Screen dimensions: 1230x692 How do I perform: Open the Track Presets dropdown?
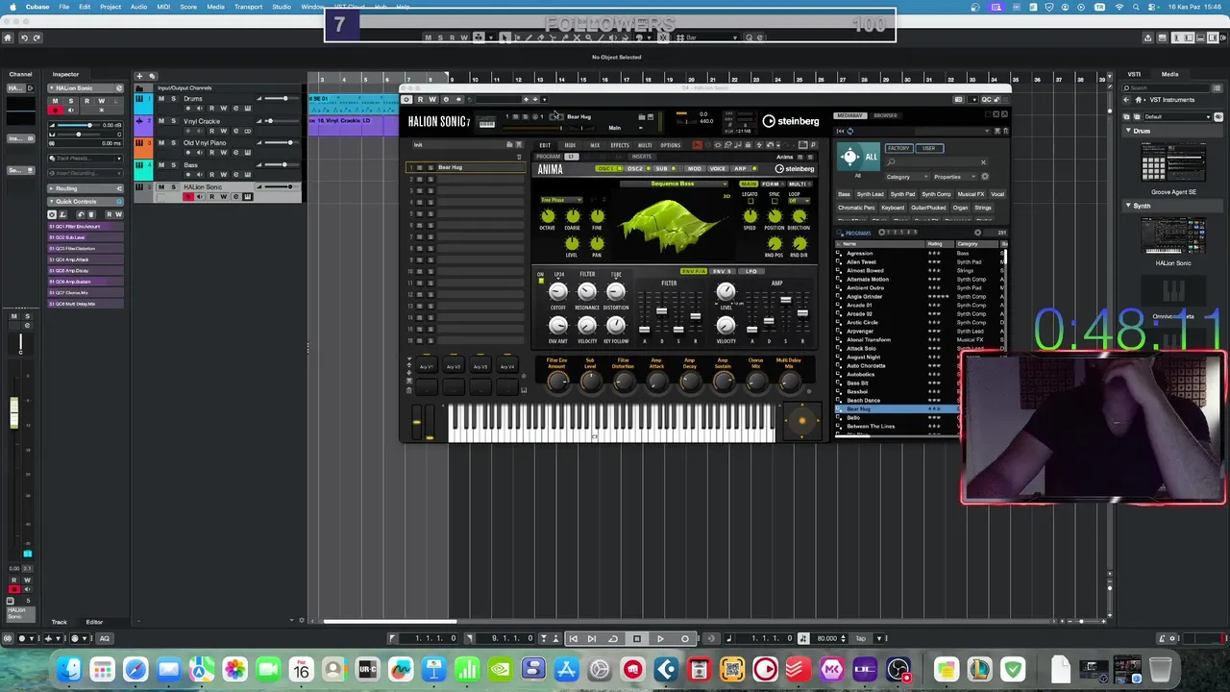(x=86, y=159)
